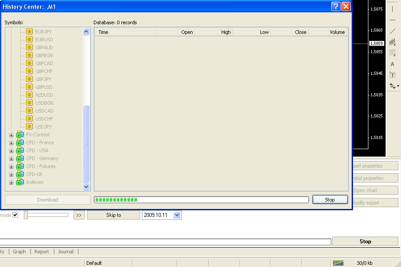The image size is (401, 267).
Task: Click the History Center help question-mark button
Action: 336,7
